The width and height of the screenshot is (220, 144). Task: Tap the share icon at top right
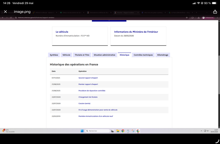point(215,12)
